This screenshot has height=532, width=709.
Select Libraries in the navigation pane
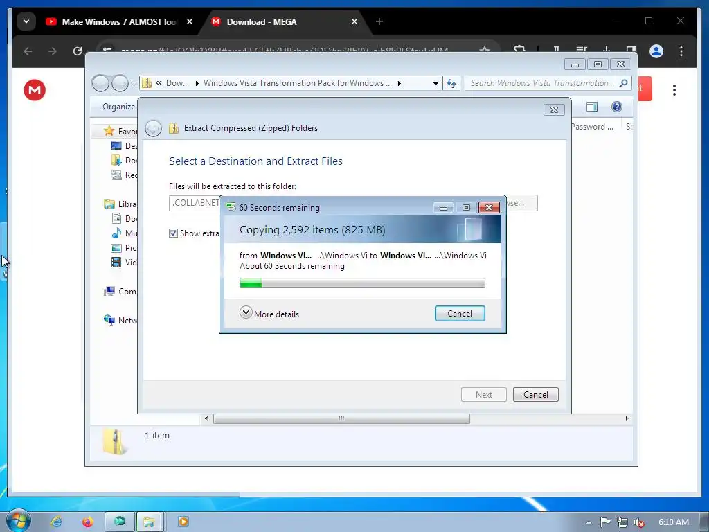pos(120,204)
